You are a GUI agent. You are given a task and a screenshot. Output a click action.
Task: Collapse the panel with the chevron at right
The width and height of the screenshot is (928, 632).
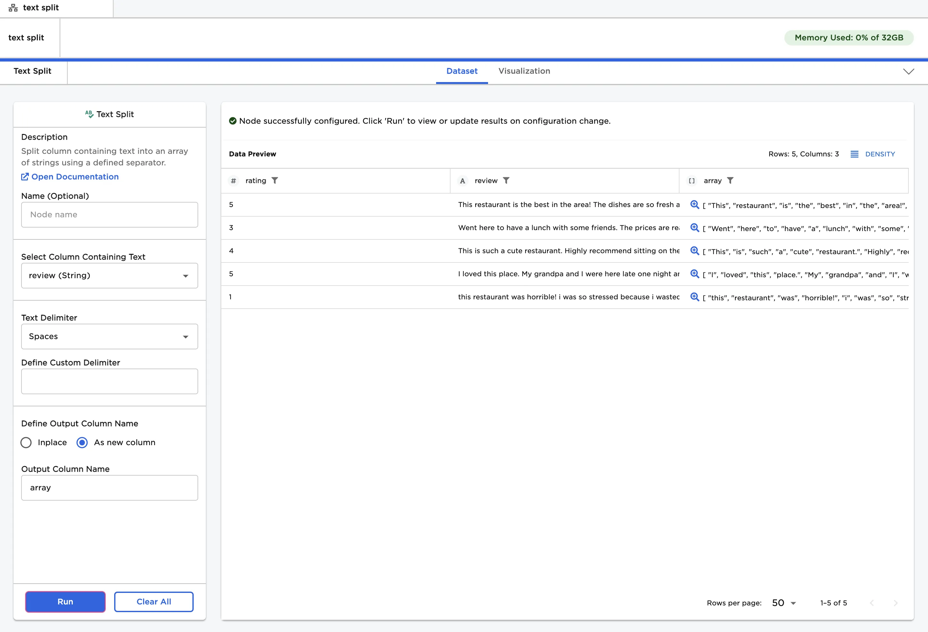click(908, 71)
